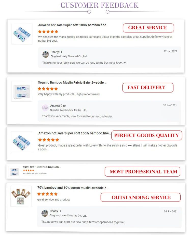Click the FAST DELIVERY red badge
The height and width of the screenshot is (235, 191).
pos(148,88)
